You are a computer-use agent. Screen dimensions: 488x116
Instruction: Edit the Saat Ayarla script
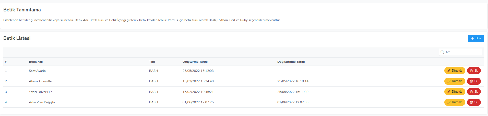tap(455, 71)
